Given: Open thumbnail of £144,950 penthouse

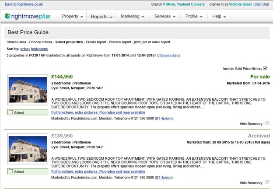Looking at the screenshot, I should click(x=28, y=90).
